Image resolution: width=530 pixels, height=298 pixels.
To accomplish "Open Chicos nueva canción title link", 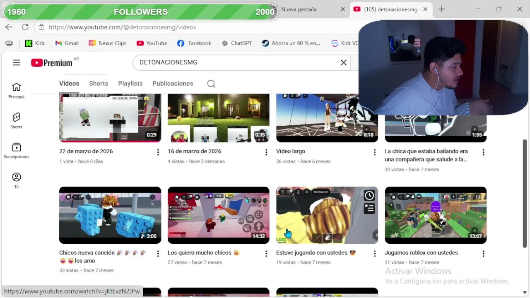I will tap(103, 257).
